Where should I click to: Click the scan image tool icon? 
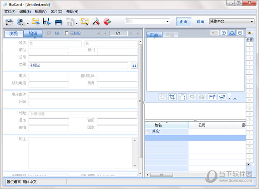coord(222,97)
